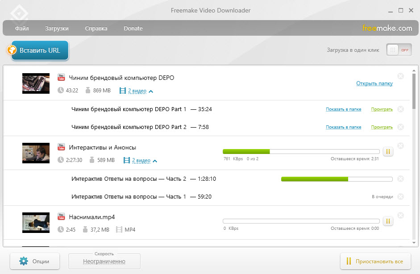The height and width of the screenshot is (274, 420).
Task: Click the Интерактивы и Анонсы video thumbnail
Action: point(36,153)
